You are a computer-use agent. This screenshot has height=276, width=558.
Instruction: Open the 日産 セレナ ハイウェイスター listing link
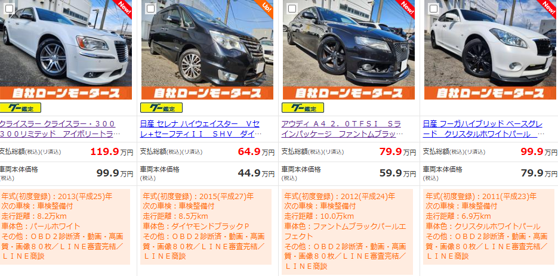pyautogui.click(x=201, y=129)
